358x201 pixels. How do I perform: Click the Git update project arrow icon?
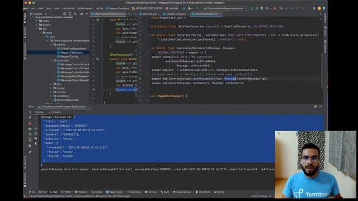point(287,8)
